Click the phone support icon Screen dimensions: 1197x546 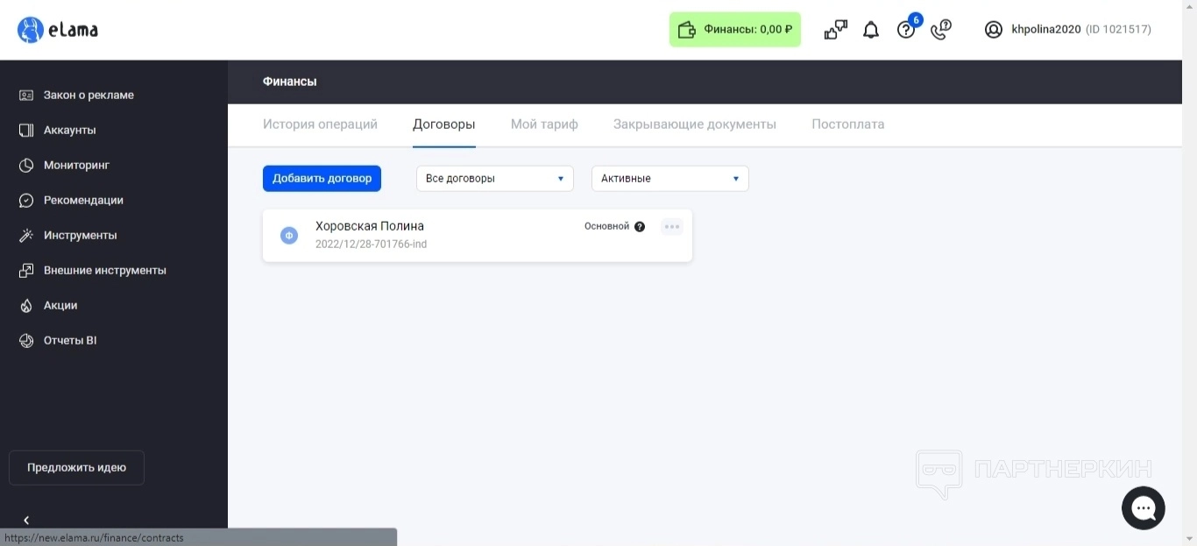(x=941, y=30)
